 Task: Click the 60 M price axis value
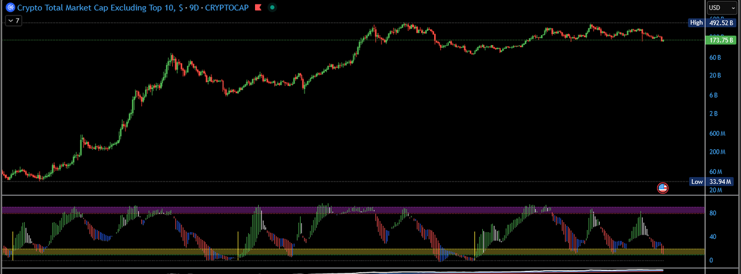(716, 172)
